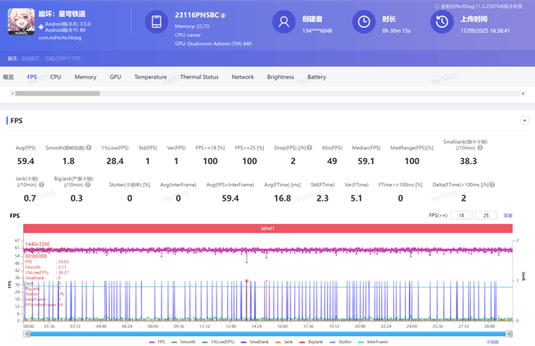Toggle the InterFrame legend series

click(374, 342)
